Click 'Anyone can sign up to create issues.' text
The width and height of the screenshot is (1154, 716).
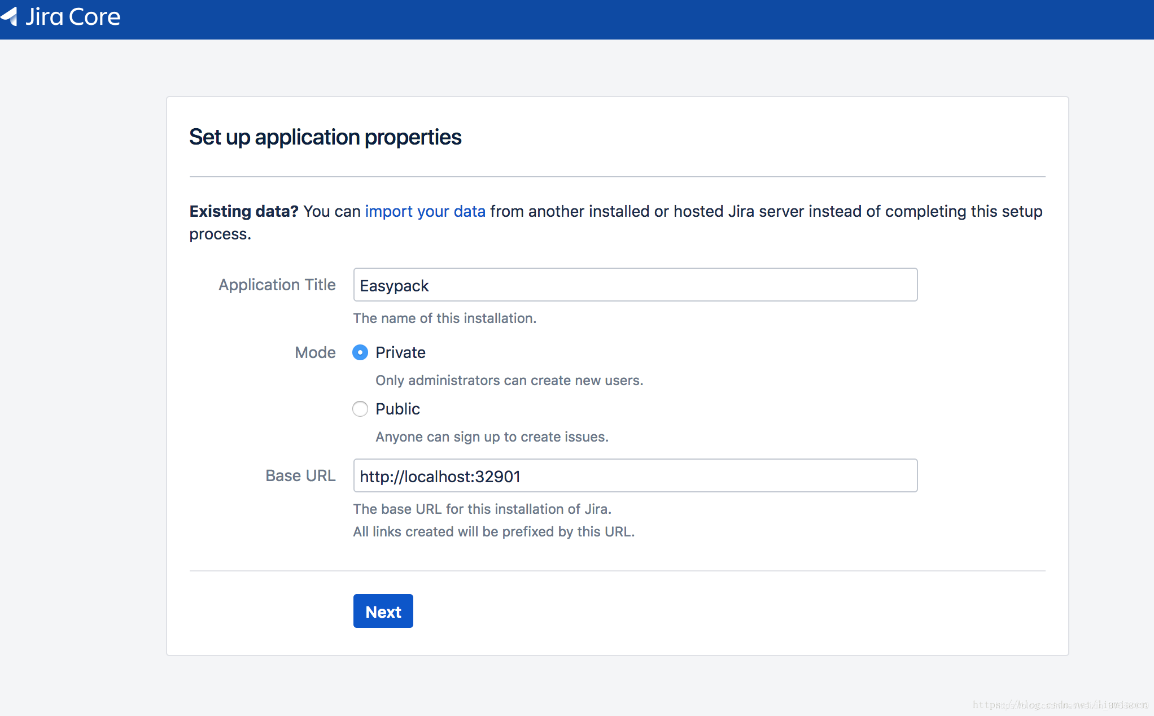(492, 437)
